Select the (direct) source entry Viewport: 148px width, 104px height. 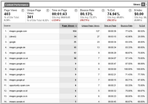(x=13, y=37)
